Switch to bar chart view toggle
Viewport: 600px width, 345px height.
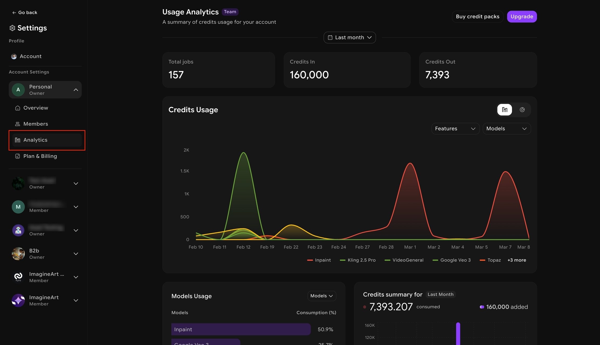(x=504, y=110)
